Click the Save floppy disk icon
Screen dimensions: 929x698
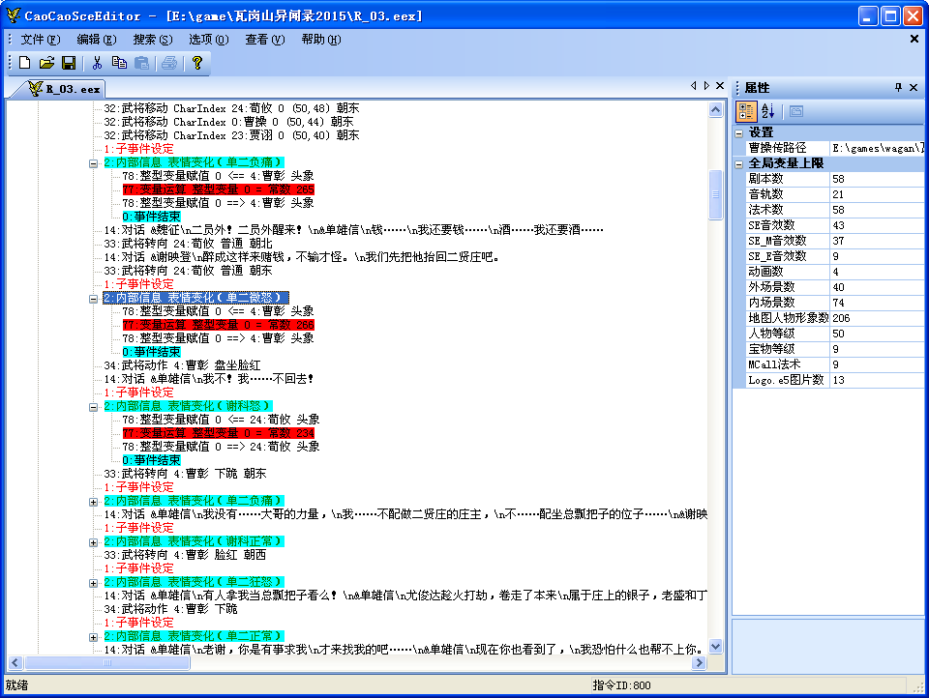click(x=69, y=63)
